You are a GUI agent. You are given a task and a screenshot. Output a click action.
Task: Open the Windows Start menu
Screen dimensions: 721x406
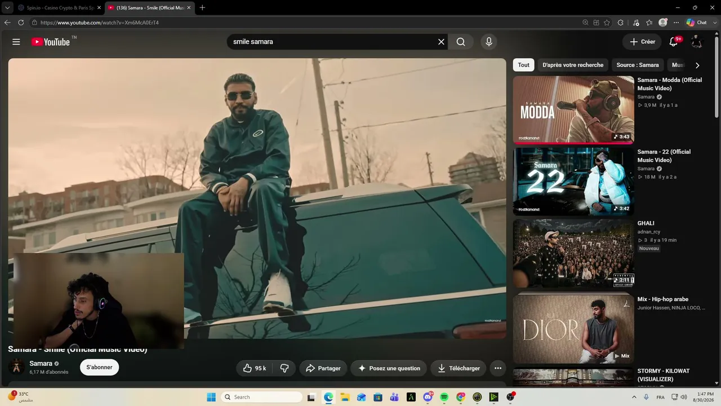point(211,397)
